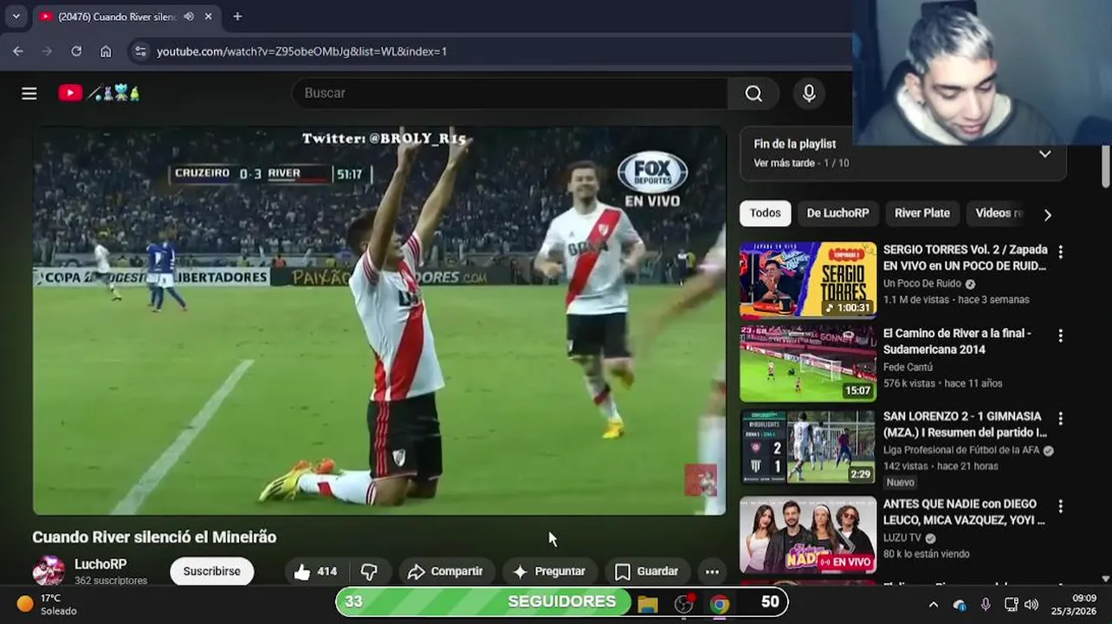Click the video title Cuando River silenció
1112x624 pixels.
[x=154, y=537]
